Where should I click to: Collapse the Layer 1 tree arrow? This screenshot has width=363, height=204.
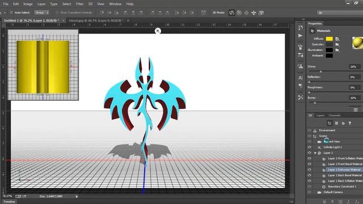tap(315, 153)
